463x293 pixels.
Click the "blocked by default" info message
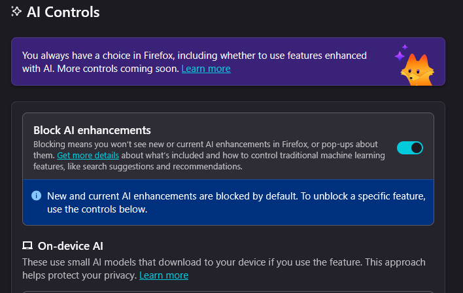point(236,196)
